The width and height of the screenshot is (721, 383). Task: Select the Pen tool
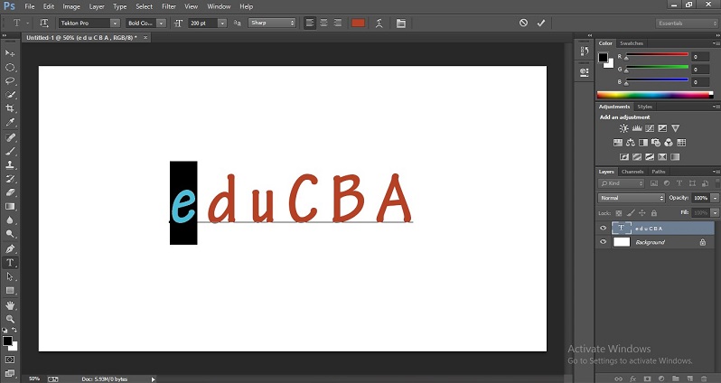point(10,248)
